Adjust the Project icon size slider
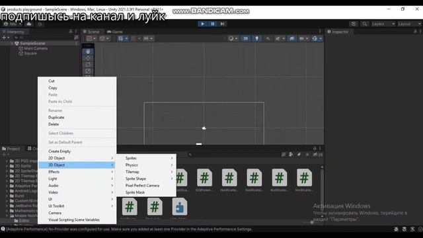The width and height of the screenshot is (423, 238). [311, 222]
